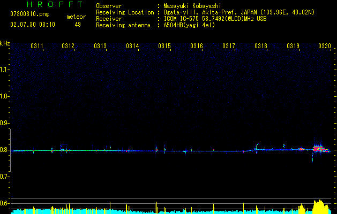
Task: Click the 1.1 kHz axis label
Action: tap(5, 70)
